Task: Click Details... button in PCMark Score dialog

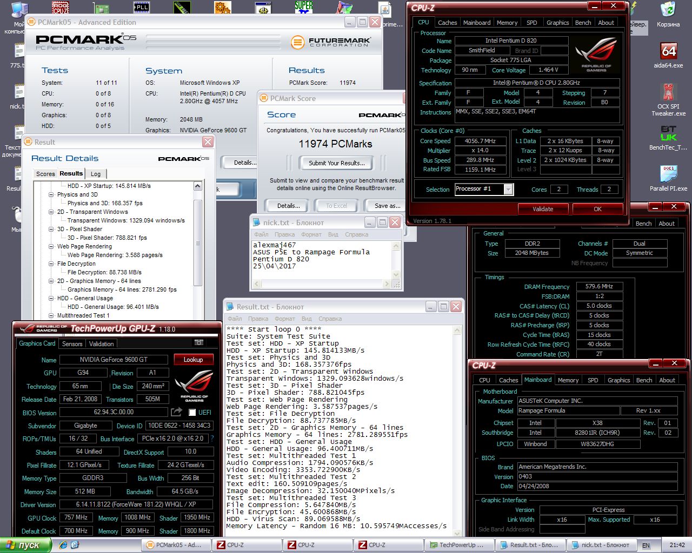Action: (x=289, y=206)
